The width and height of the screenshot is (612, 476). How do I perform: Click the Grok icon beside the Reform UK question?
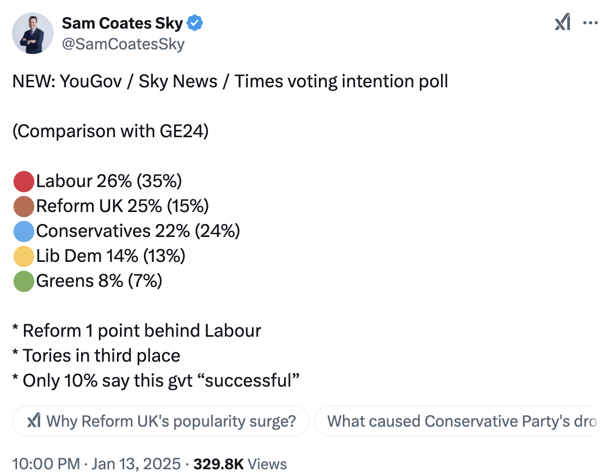(x=34, y=421)
